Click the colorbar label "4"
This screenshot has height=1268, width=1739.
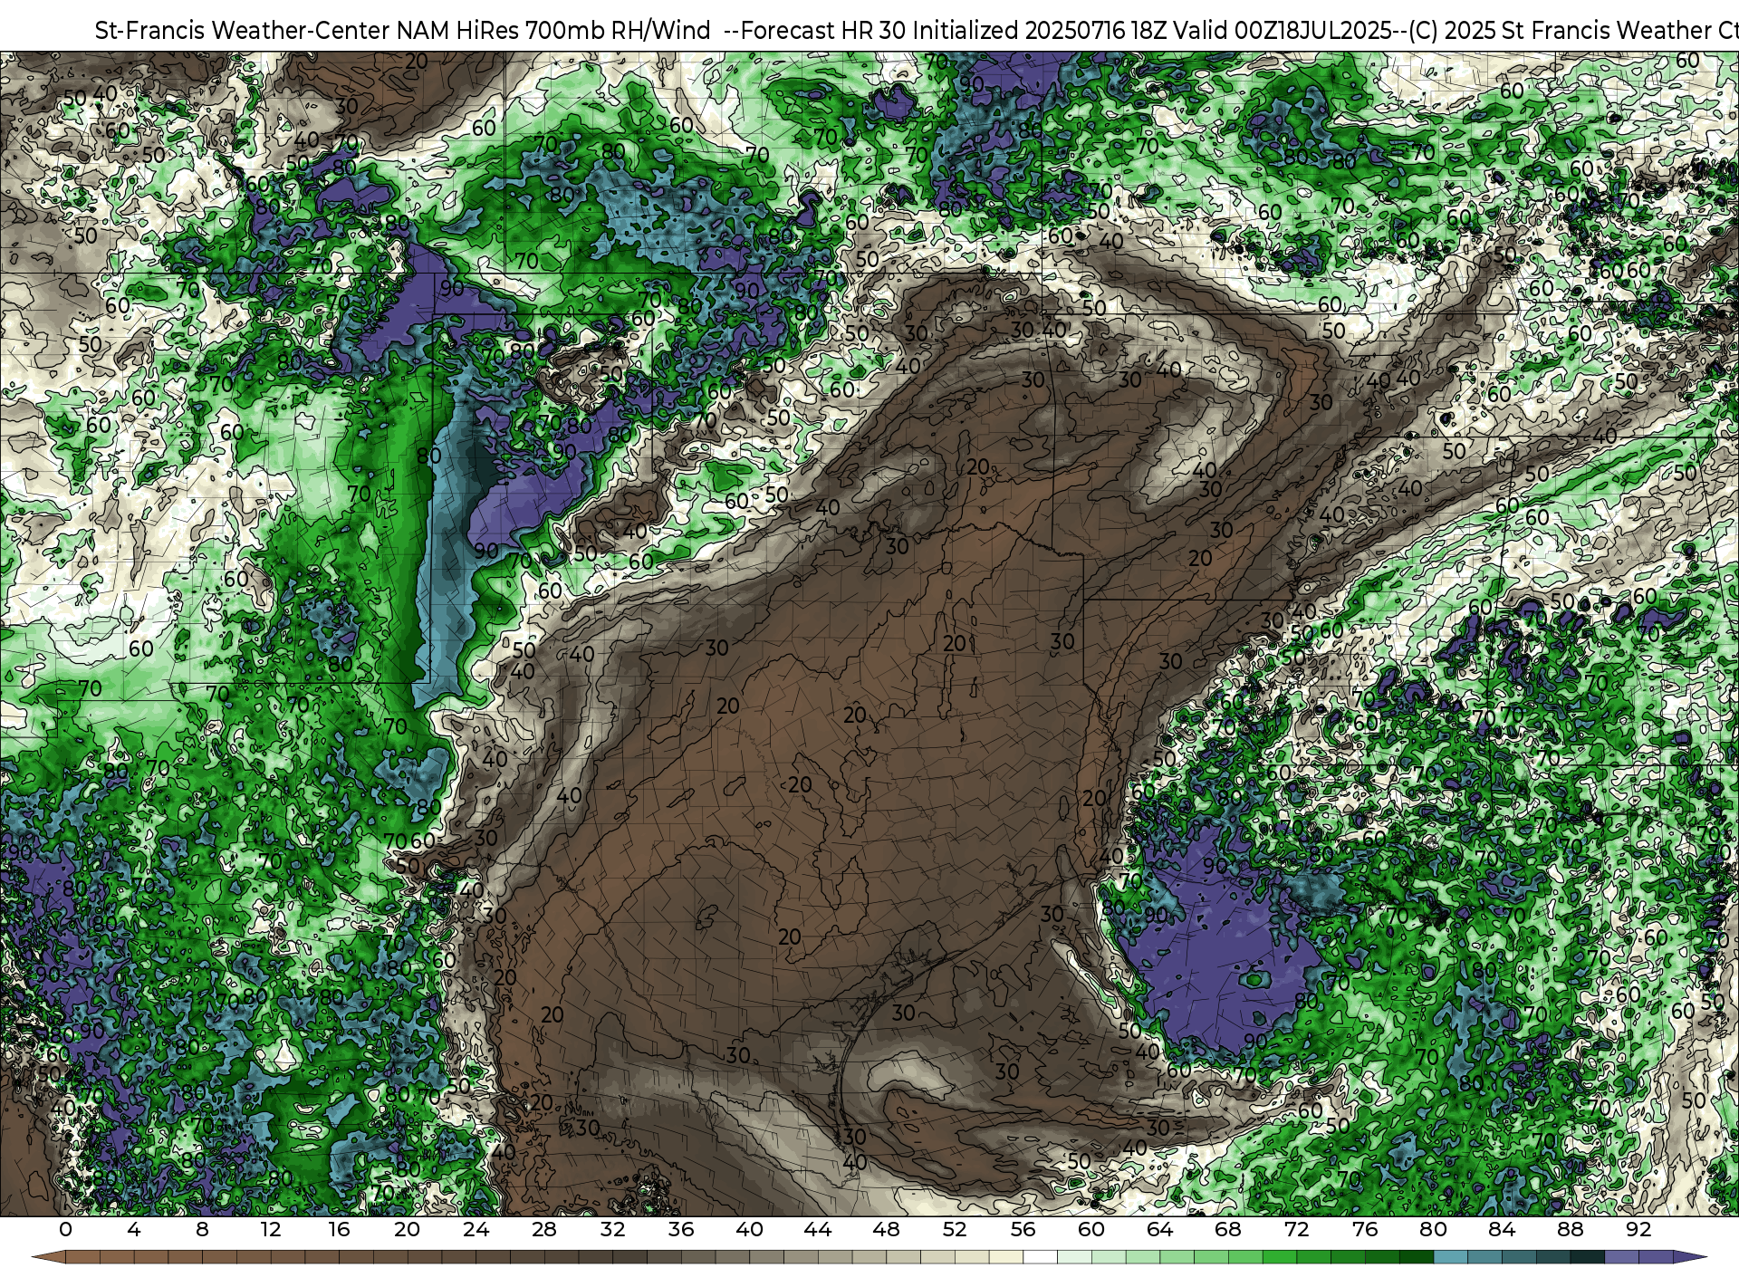coord(134,1229)
